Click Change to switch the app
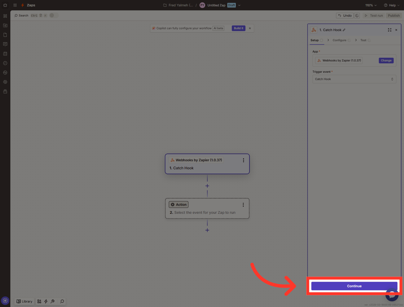This screenshot has height=307, width=404. coord(386,61)
